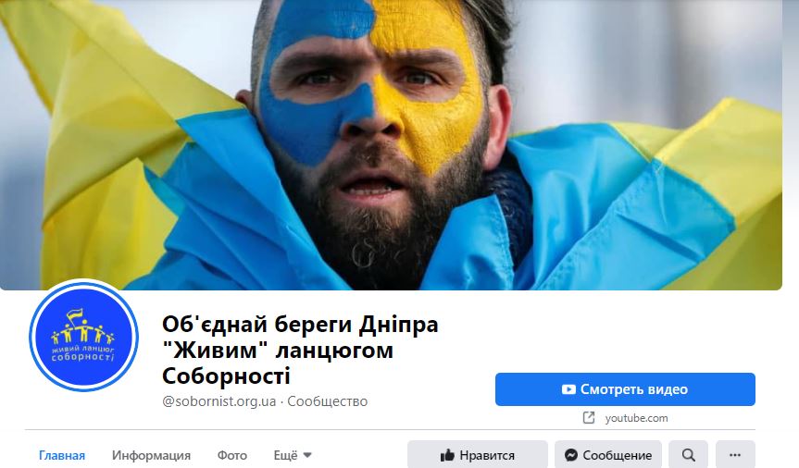Expand the Ещё dropdown menu
Viewport: 799px width, 468px height.
[x=293, y=455]
